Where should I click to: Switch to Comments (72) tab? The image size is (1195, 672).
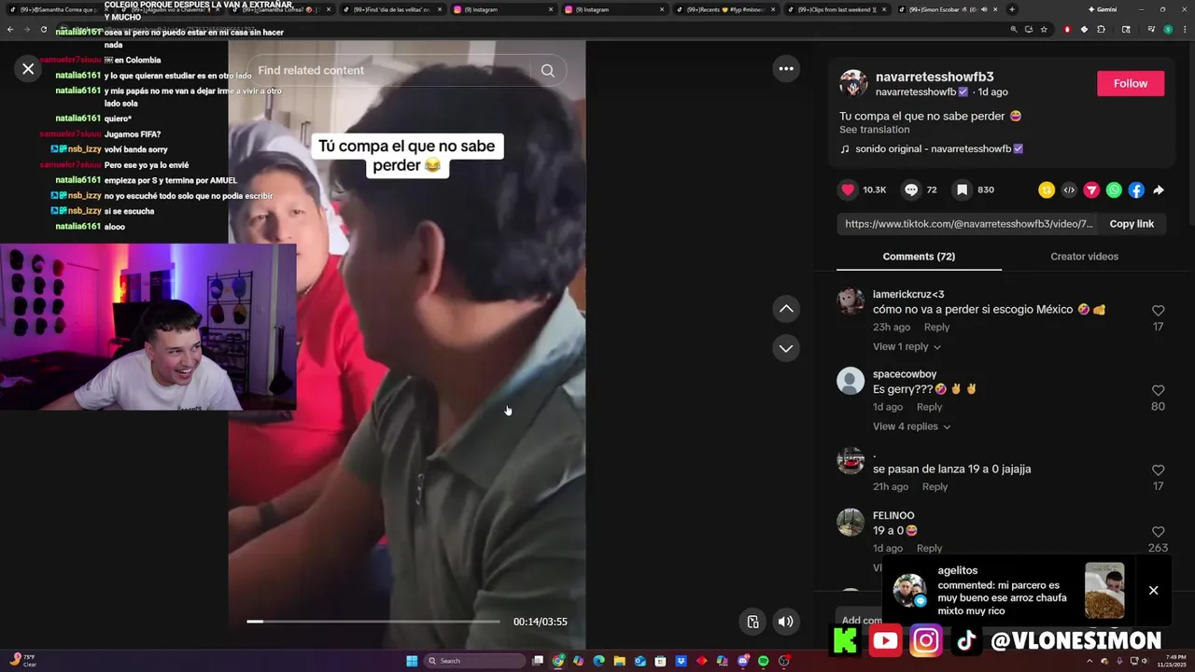point(919,257)
